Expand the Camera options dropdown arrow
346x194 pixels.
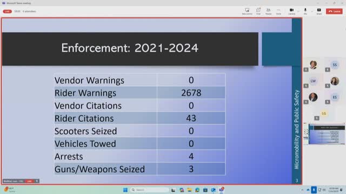pos(298,11)
